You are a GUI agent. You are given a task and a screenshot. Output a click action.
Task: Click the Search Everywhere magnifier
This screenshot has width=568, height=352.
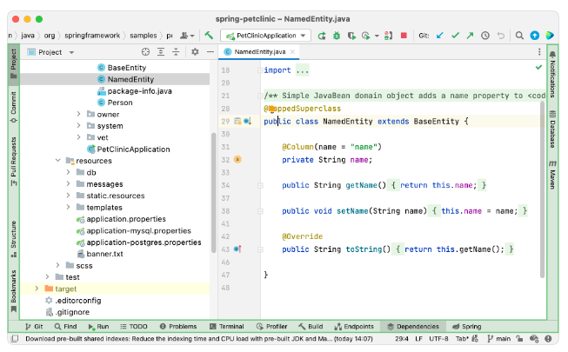coord(519,36)
